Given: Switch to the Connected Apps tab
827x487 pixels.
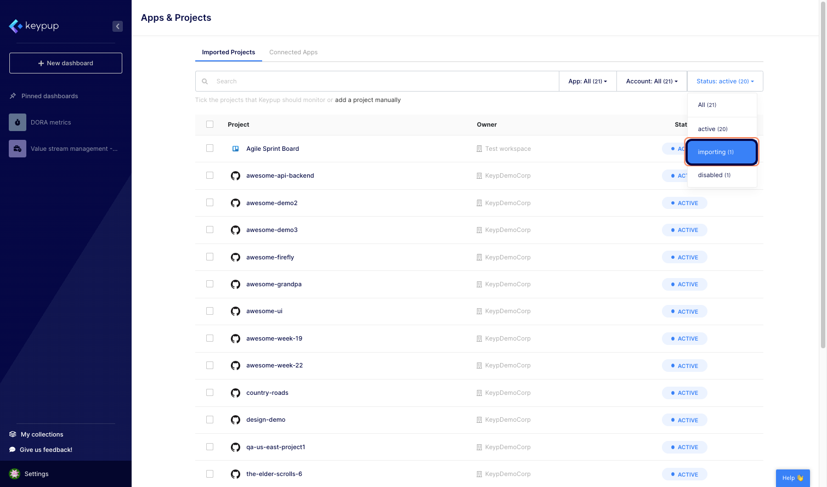Looking at the screenshot, I should [x=293, y=52].
